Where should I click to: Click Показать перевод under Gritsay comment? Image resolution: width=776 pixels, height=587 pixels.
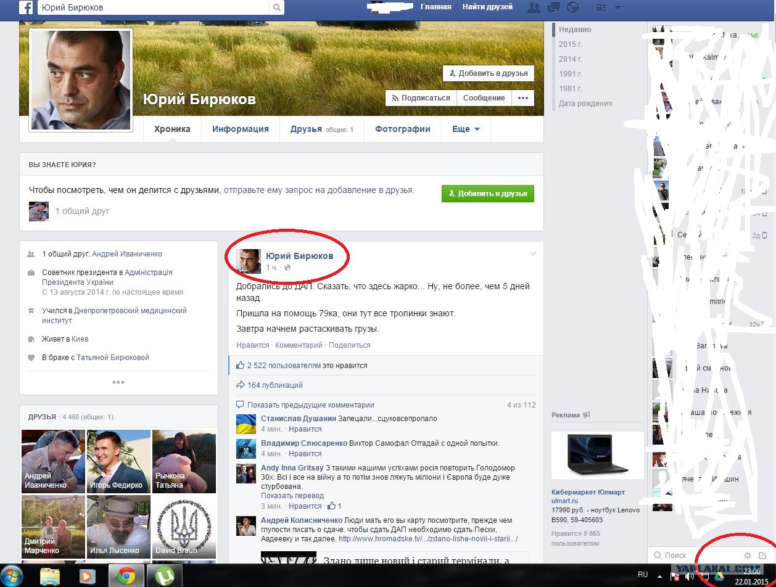click(292, 496)
